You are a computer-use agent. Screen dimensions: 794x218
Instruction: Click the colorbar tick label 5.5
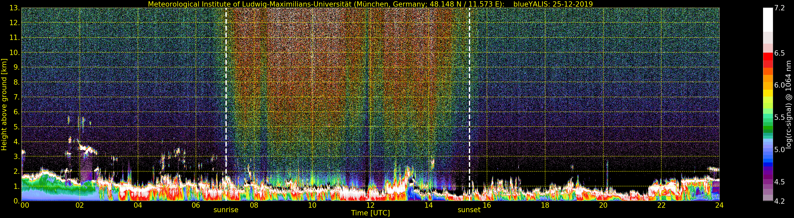coord(779,117)
